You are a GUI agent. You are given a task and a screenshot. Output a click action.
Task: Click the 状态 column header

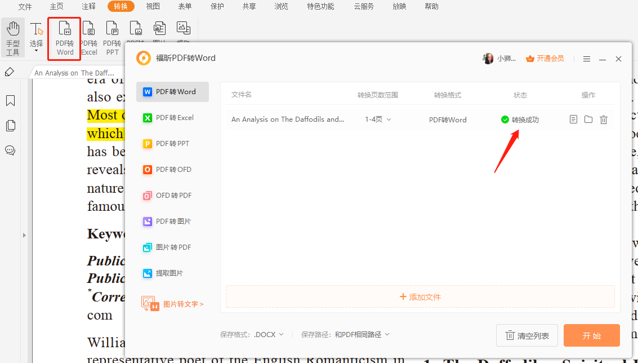point(520,95)
